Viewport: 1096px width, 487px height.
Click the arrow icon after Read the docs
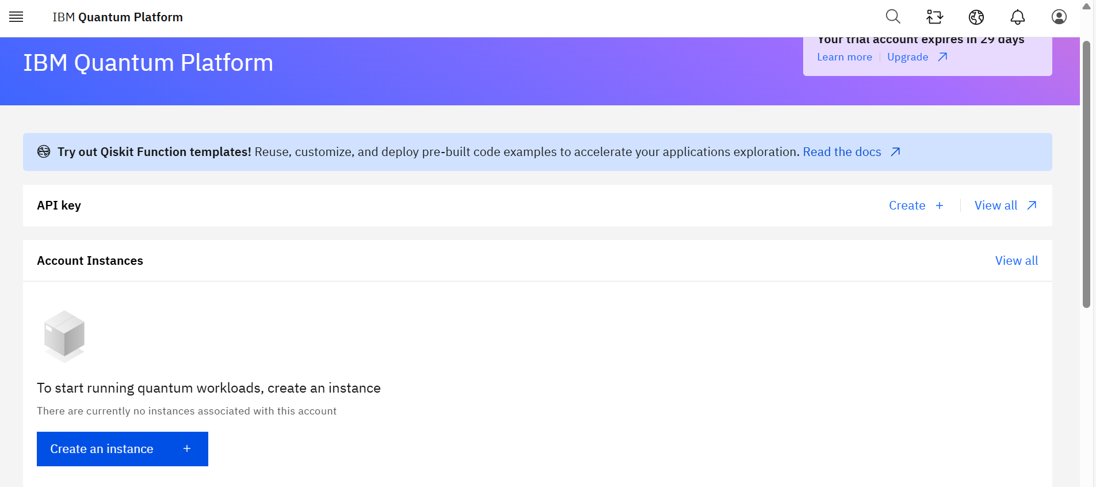pos(895,152)
